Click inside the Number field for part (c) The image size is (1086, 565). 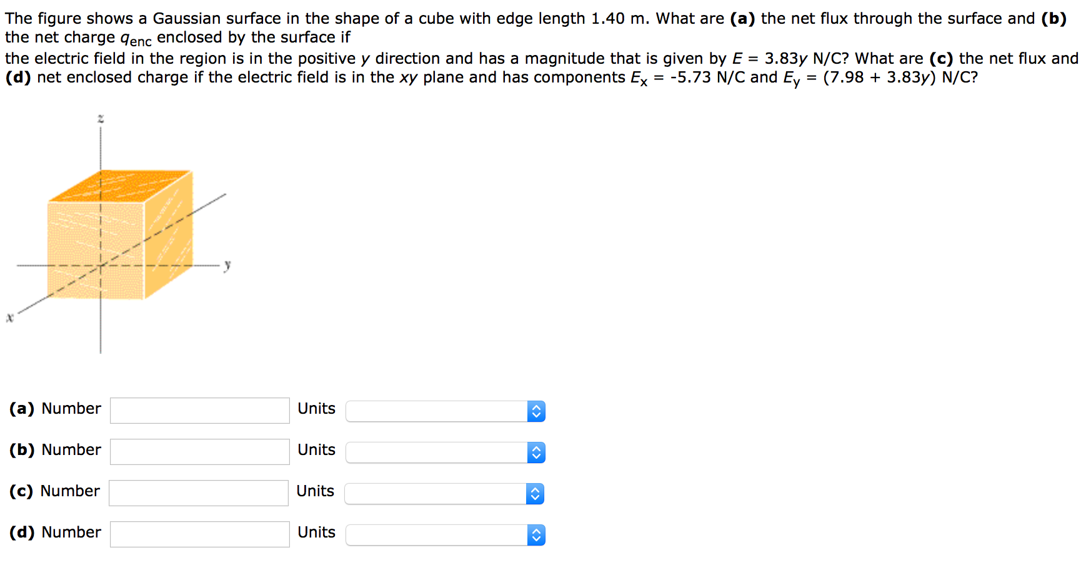[199, 493]
